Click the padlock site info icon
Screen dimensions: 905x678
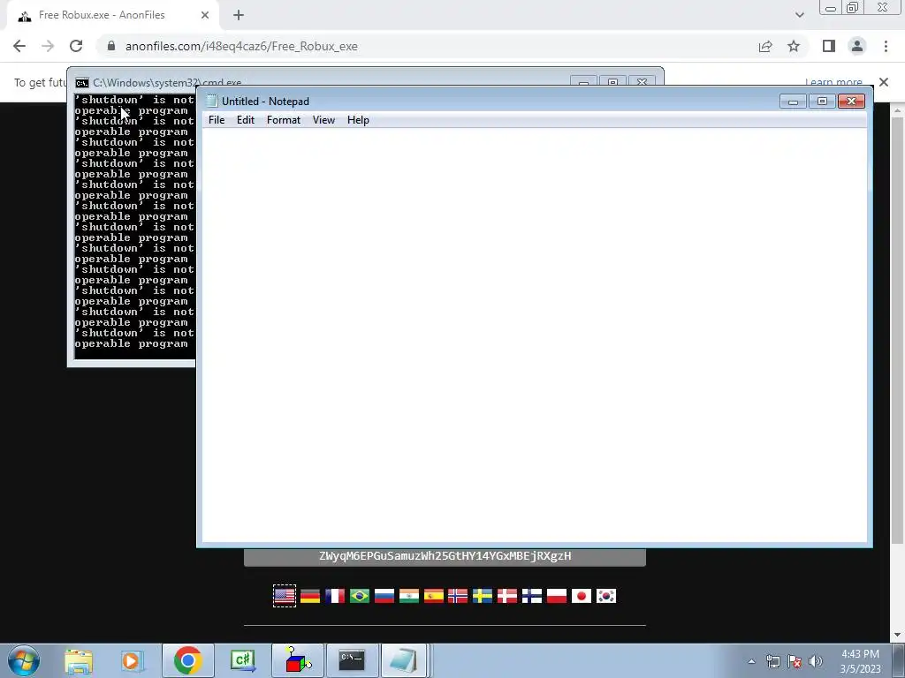[x=111, y=46]
